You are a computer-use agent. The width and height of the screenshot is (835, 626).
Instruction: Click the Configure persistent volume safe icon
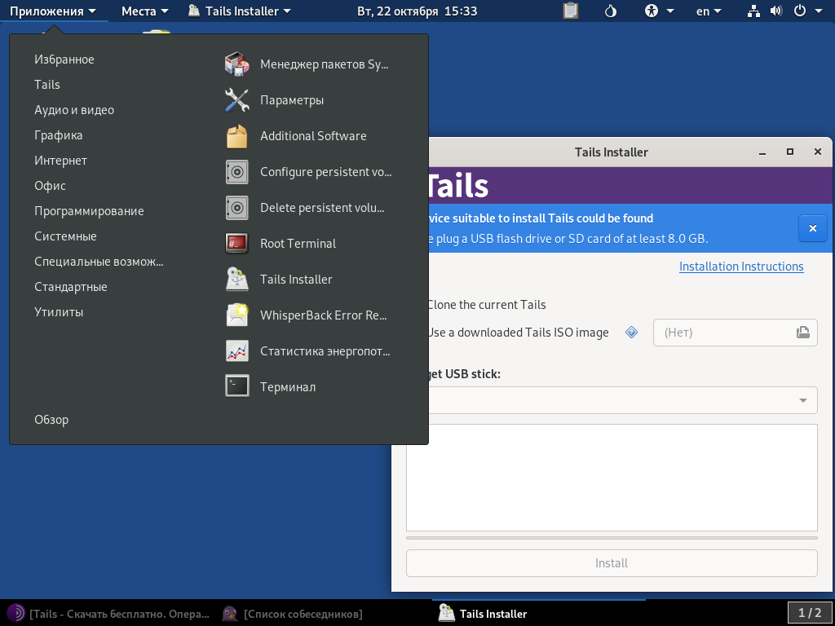237,172
